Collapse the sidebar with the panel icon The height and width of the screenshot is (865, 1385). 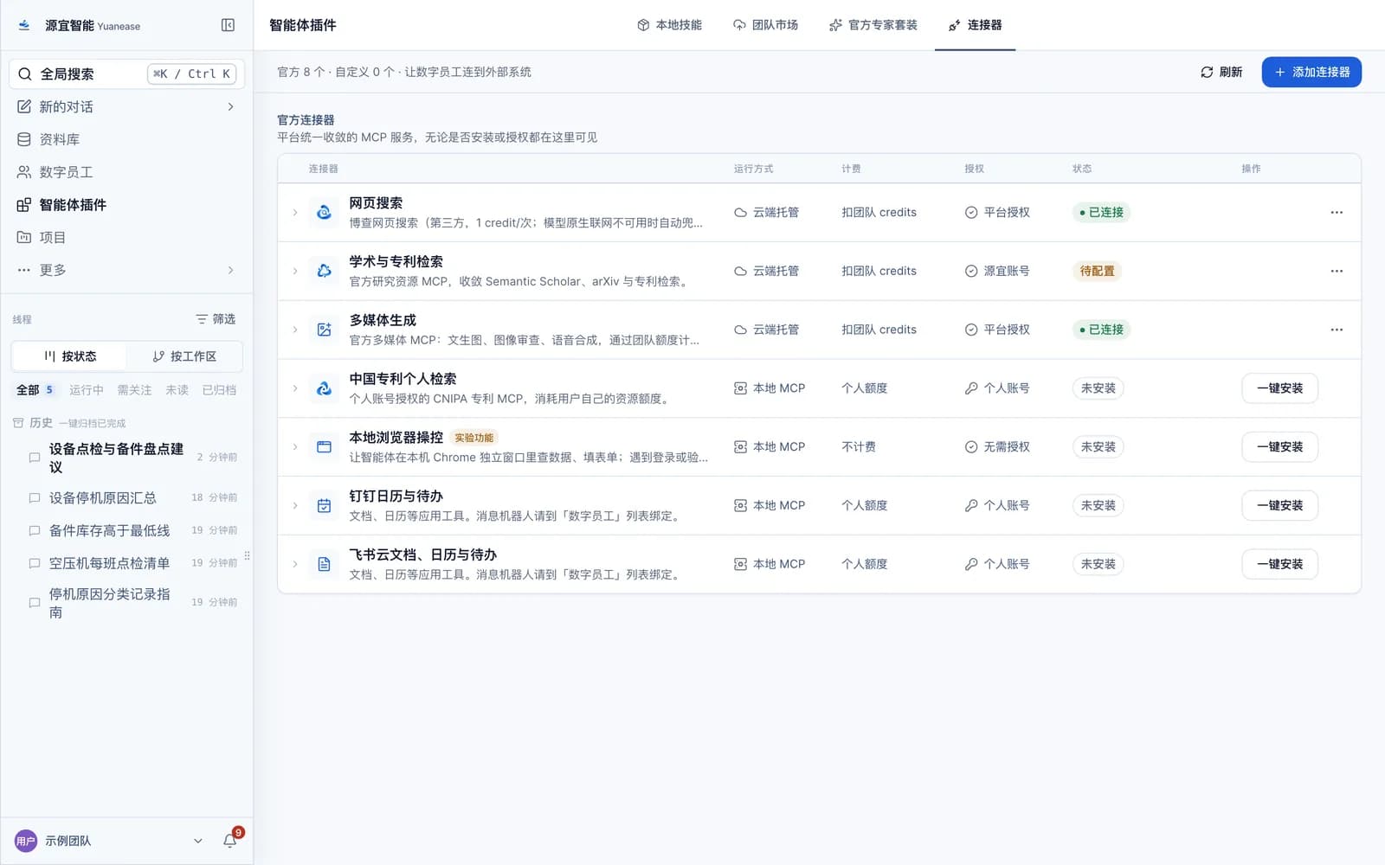click(x=228, y=25)
